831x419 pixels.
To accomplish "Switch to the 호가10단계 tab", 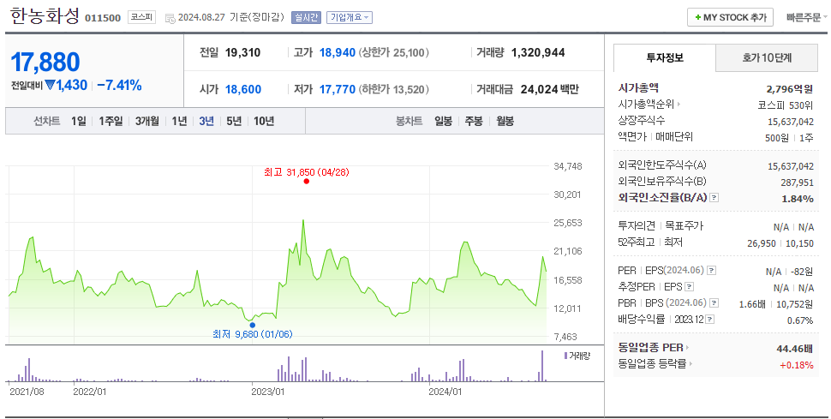I will (x=767, y=57).
